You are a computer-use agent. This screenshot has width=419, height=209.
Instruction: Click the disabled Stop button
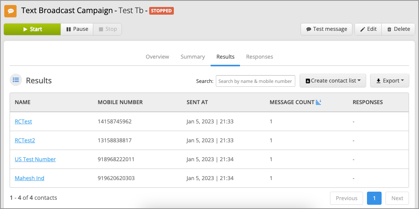(x=108, y=29)
